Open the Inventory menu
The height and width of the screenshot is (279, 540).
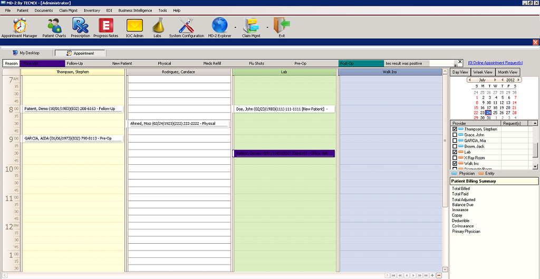[x=92, y=11]
